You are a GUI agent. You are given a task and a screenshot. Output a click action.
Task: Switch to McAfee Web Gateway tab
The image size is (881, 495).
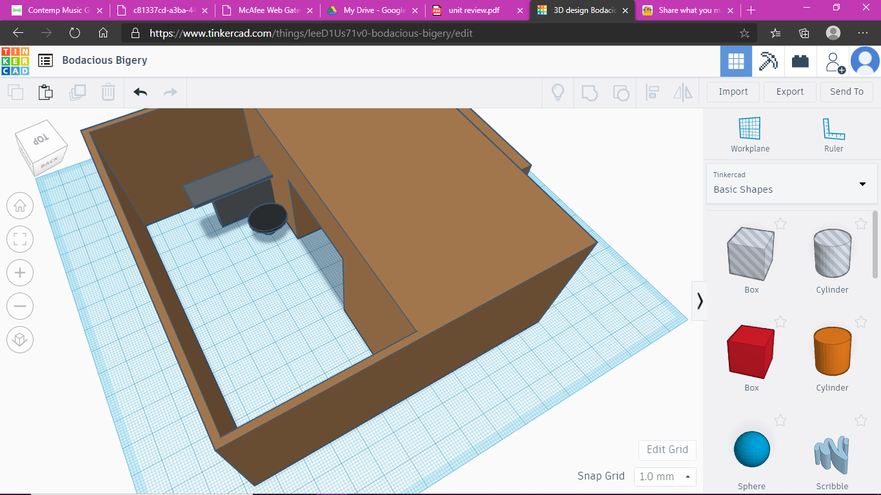pos(268,10)
